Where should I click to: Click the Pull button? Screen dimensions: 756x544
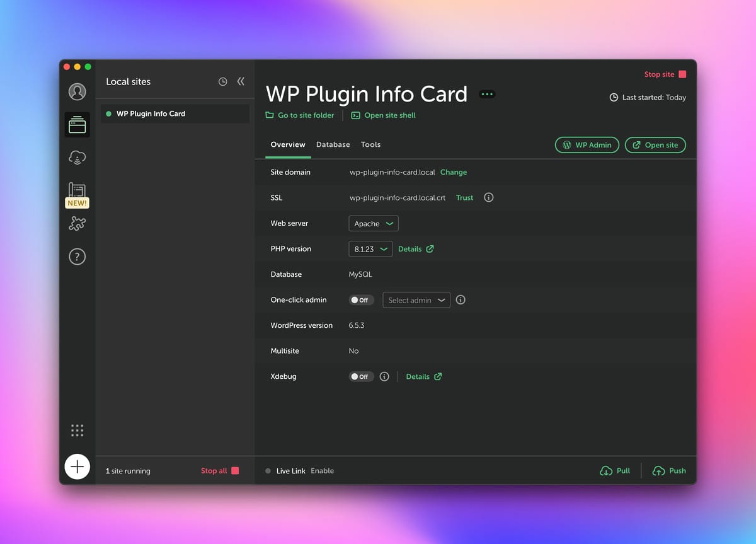coord(615,471)
